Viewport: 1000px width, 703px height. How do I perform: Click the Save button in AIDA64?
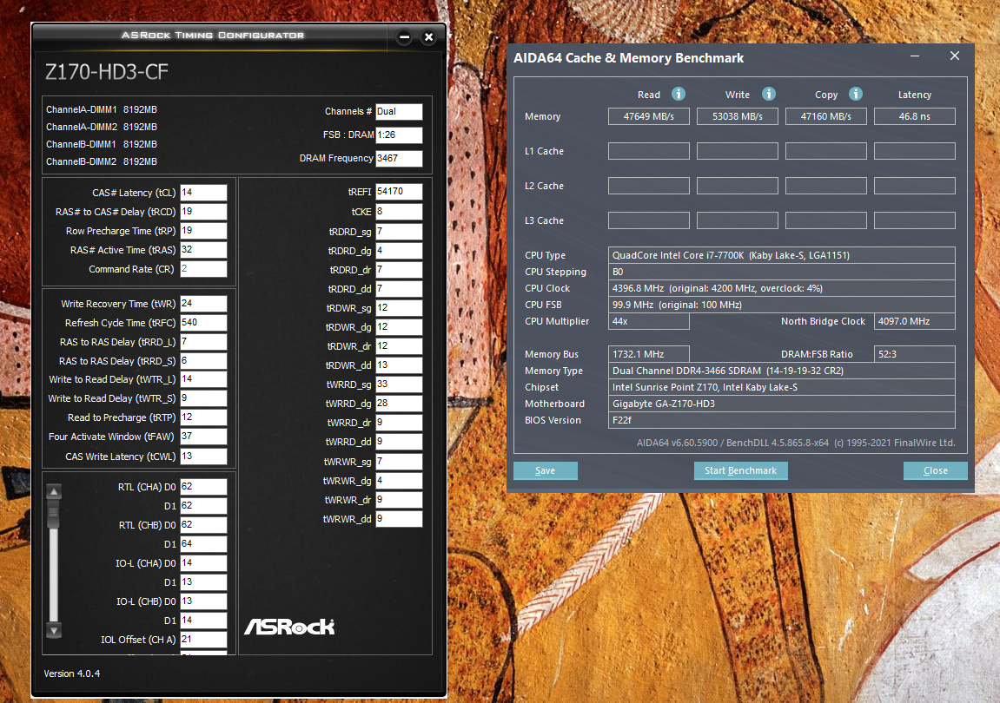[x=546, y=470]
